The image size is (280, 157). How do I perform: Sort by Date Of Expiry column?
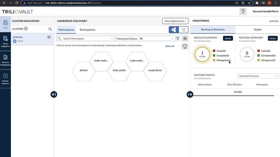pyautogui.click(x=234, y=85)
